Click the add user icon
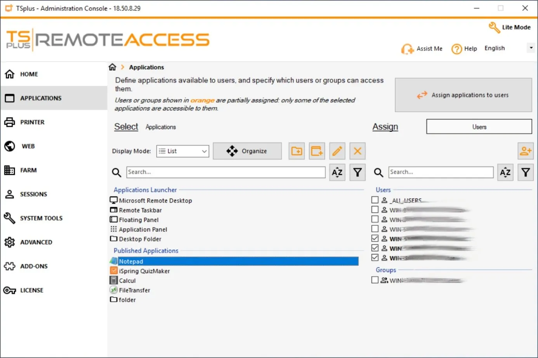The width and height of the screenshot is (538, 358). pos(526,151)
